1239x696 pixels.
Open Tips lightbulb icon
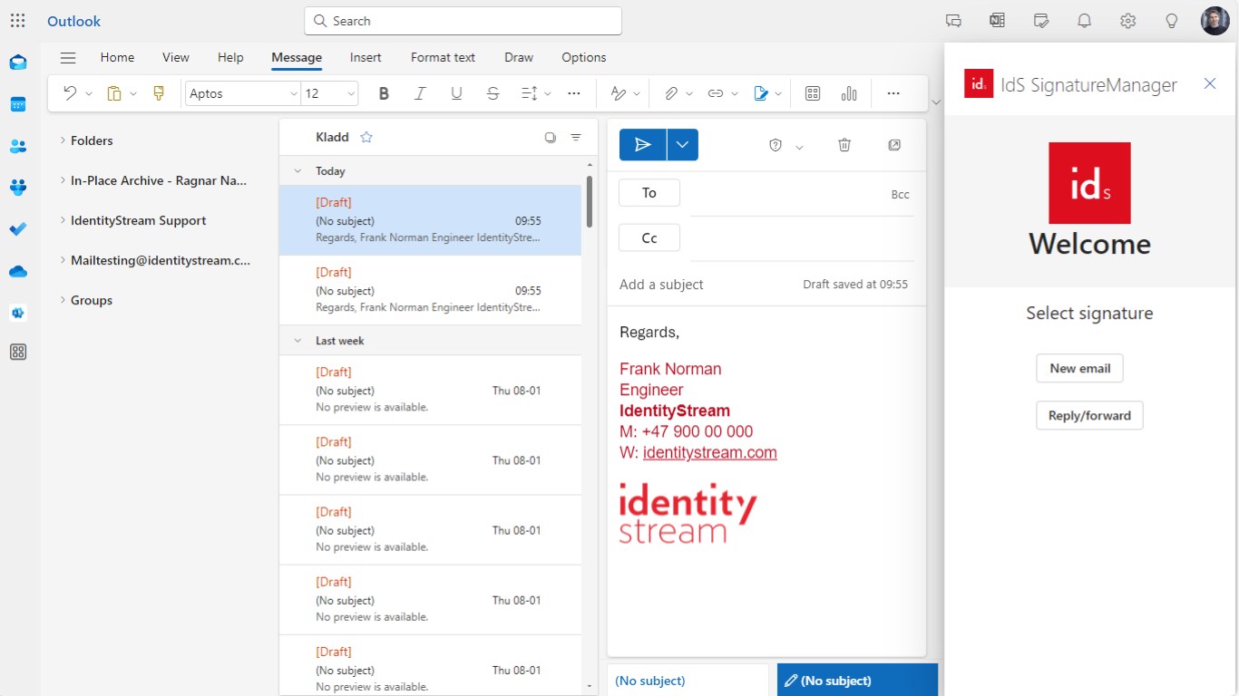coord(1172,21)
